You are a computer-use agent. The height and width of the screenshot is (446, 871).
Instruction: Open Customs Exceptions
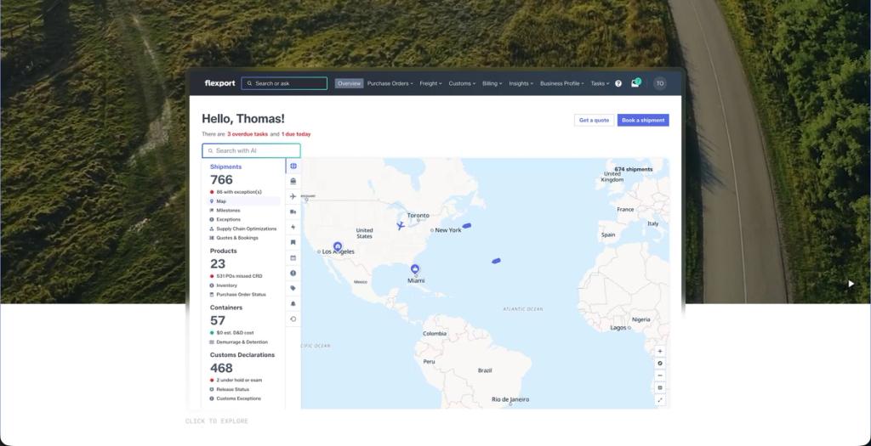click(x=238, y=398)
